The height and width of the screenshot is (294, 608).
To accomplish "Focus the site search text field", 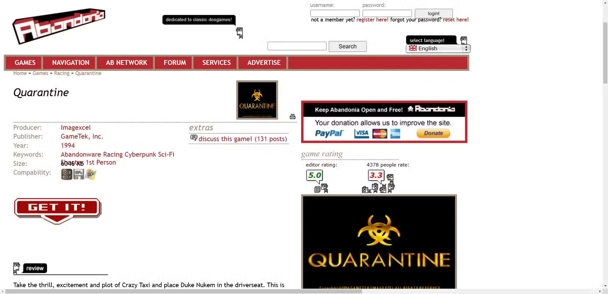I will (x=297, y=46).
